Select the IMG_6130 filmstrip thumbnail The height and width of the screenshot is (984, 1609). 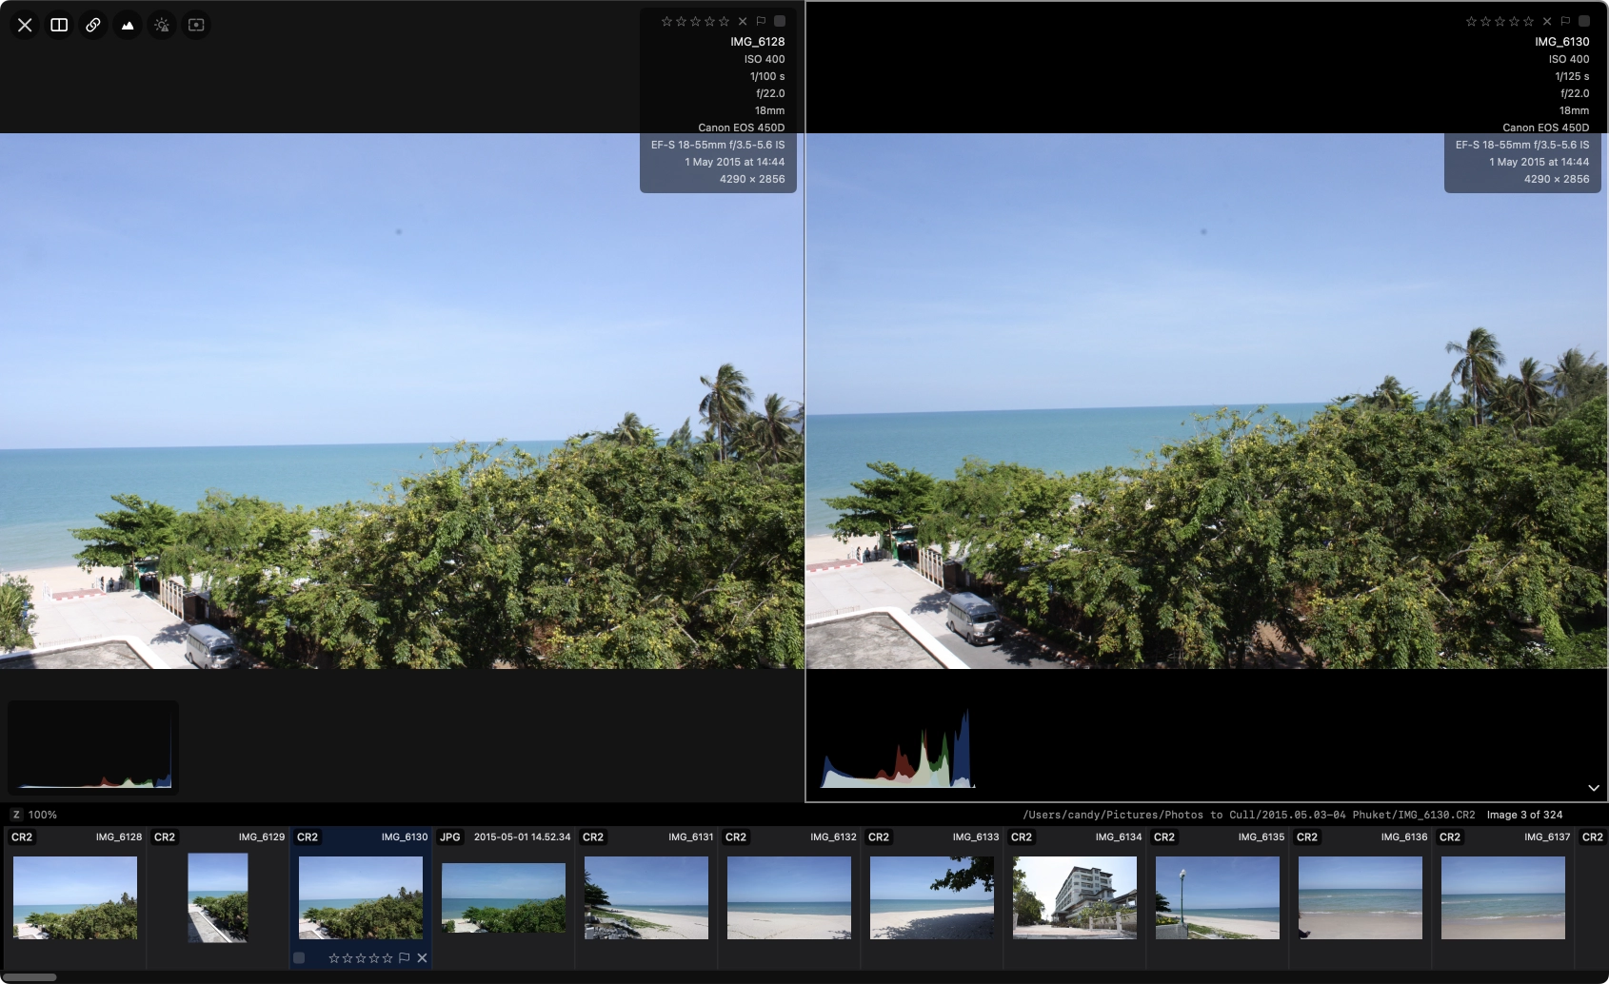click(361, 897)
